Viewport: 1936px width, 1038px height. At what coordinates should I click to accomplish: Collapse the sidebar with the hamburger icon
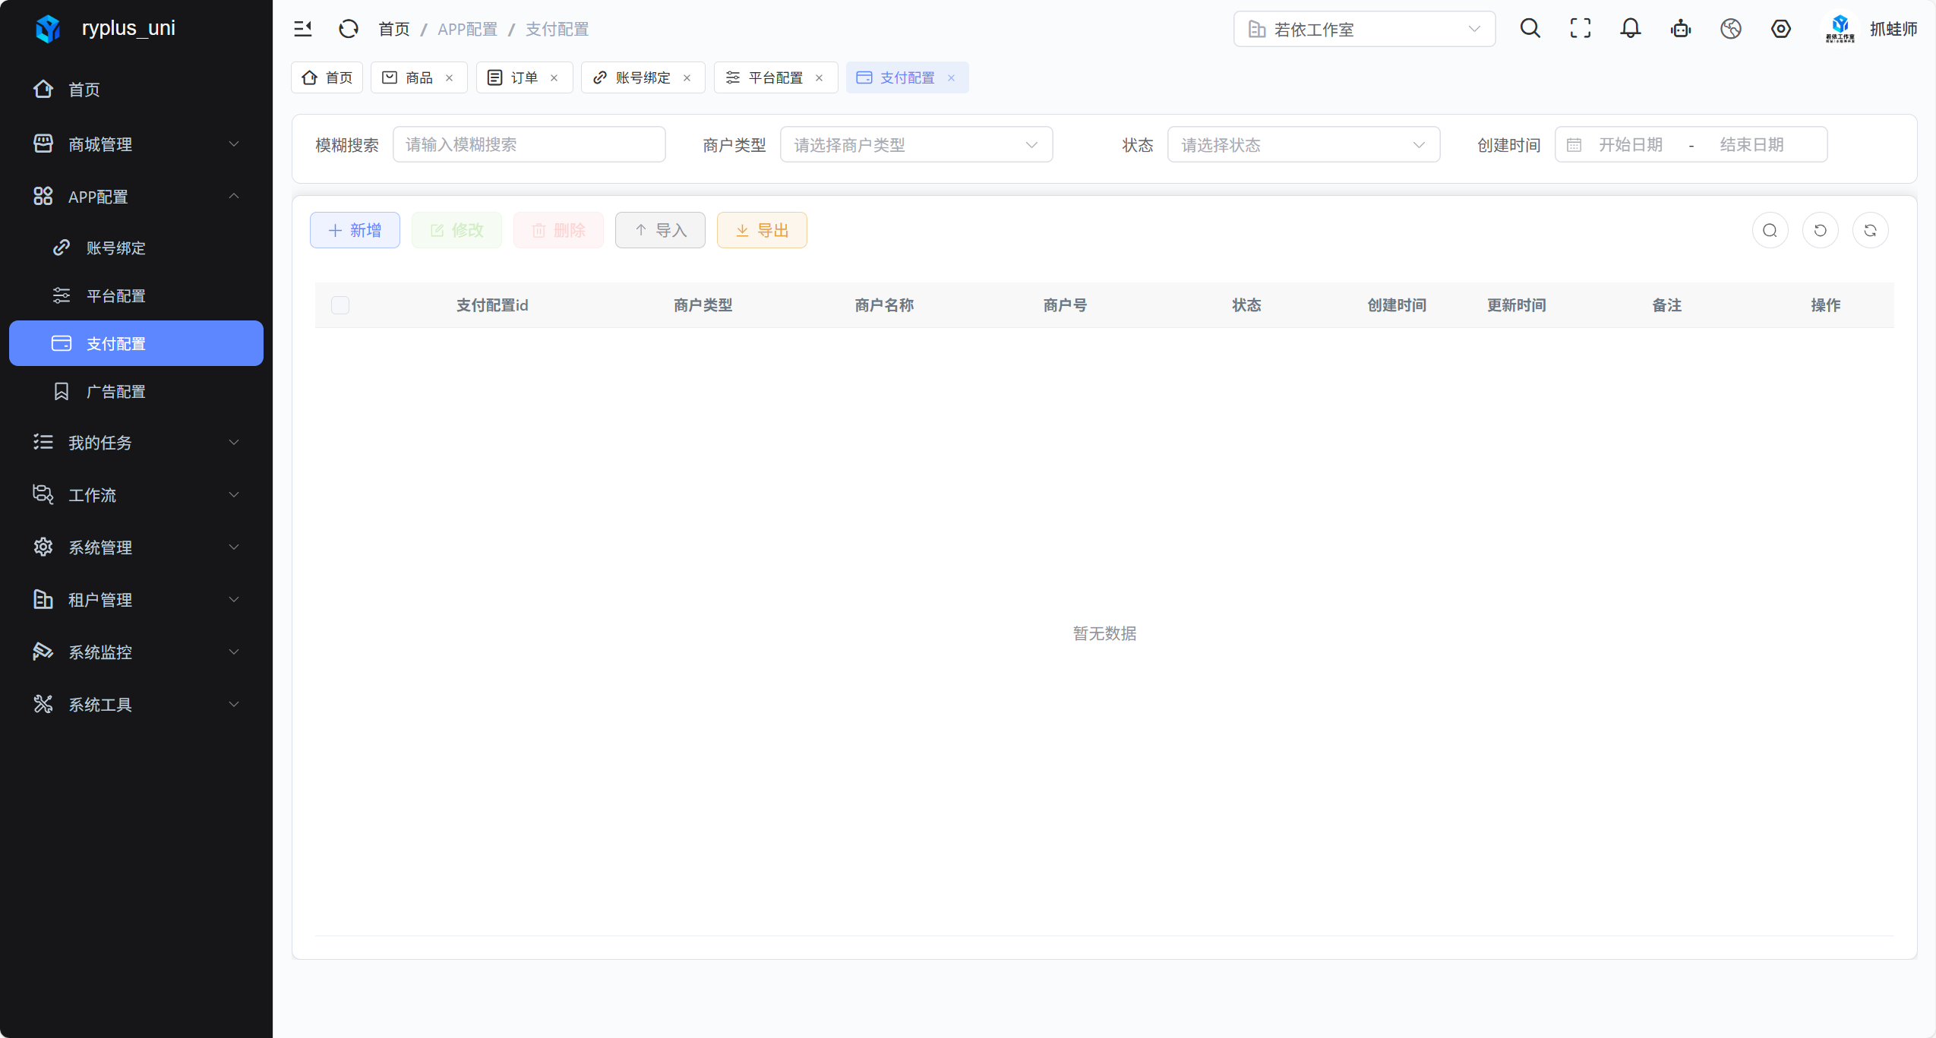[302, 29]
